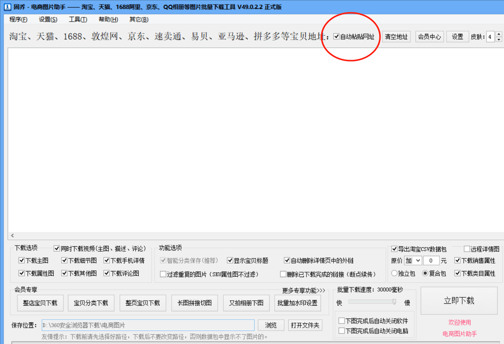Click the 又拍相册下图 button
504x344 pixels.
246,303
